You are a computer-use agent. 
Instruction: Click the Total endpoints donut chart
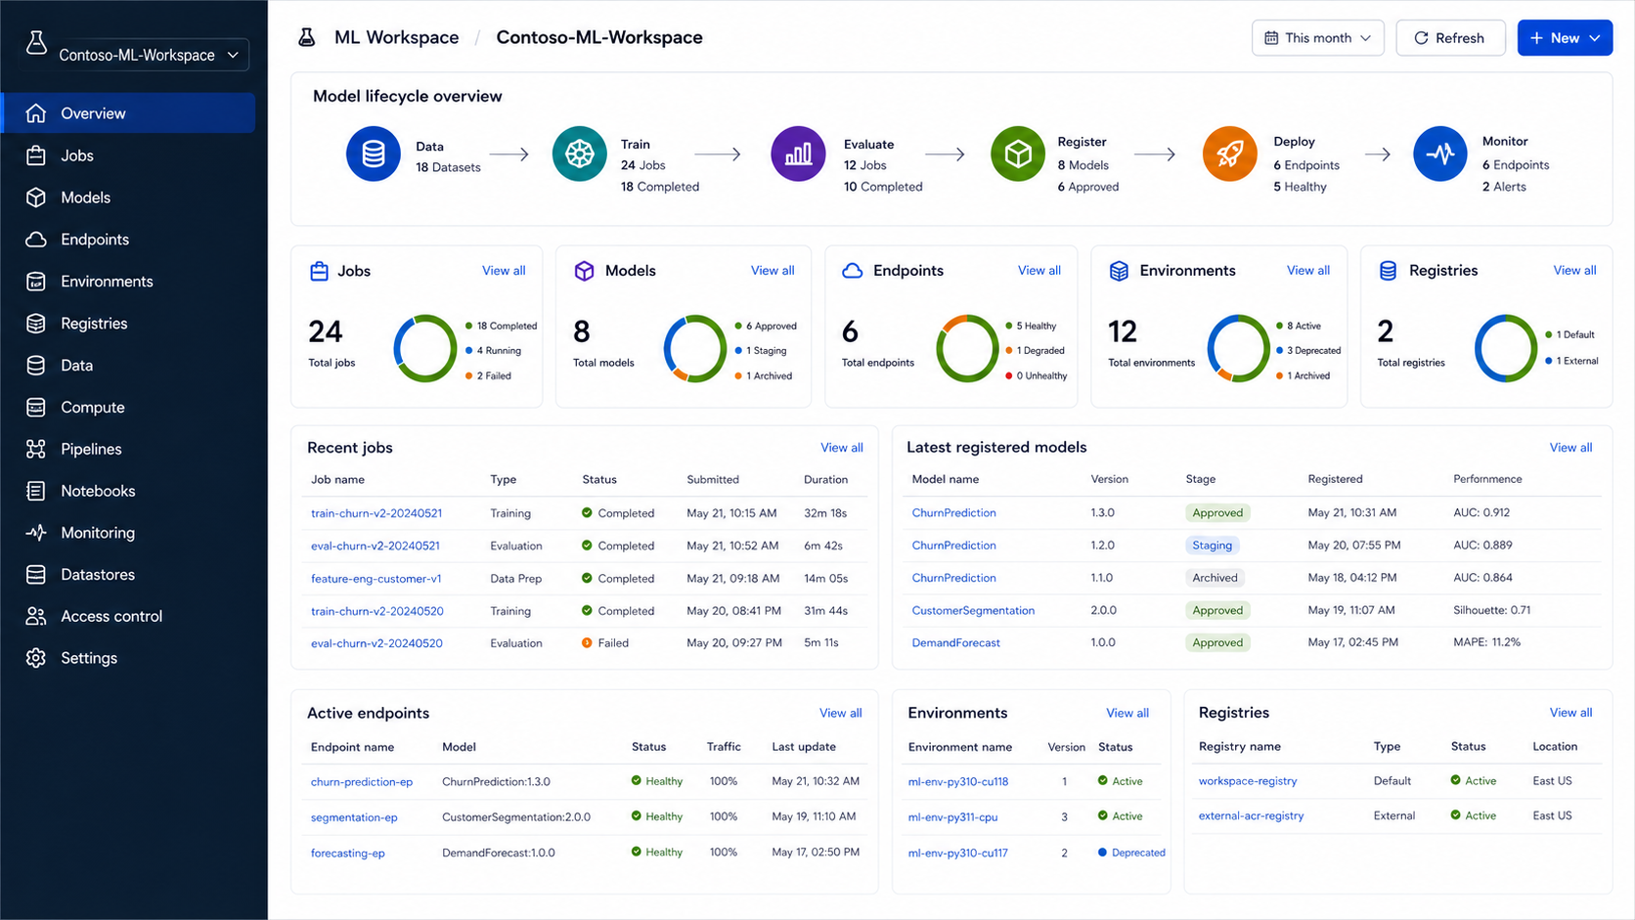[x=967, y=348]
